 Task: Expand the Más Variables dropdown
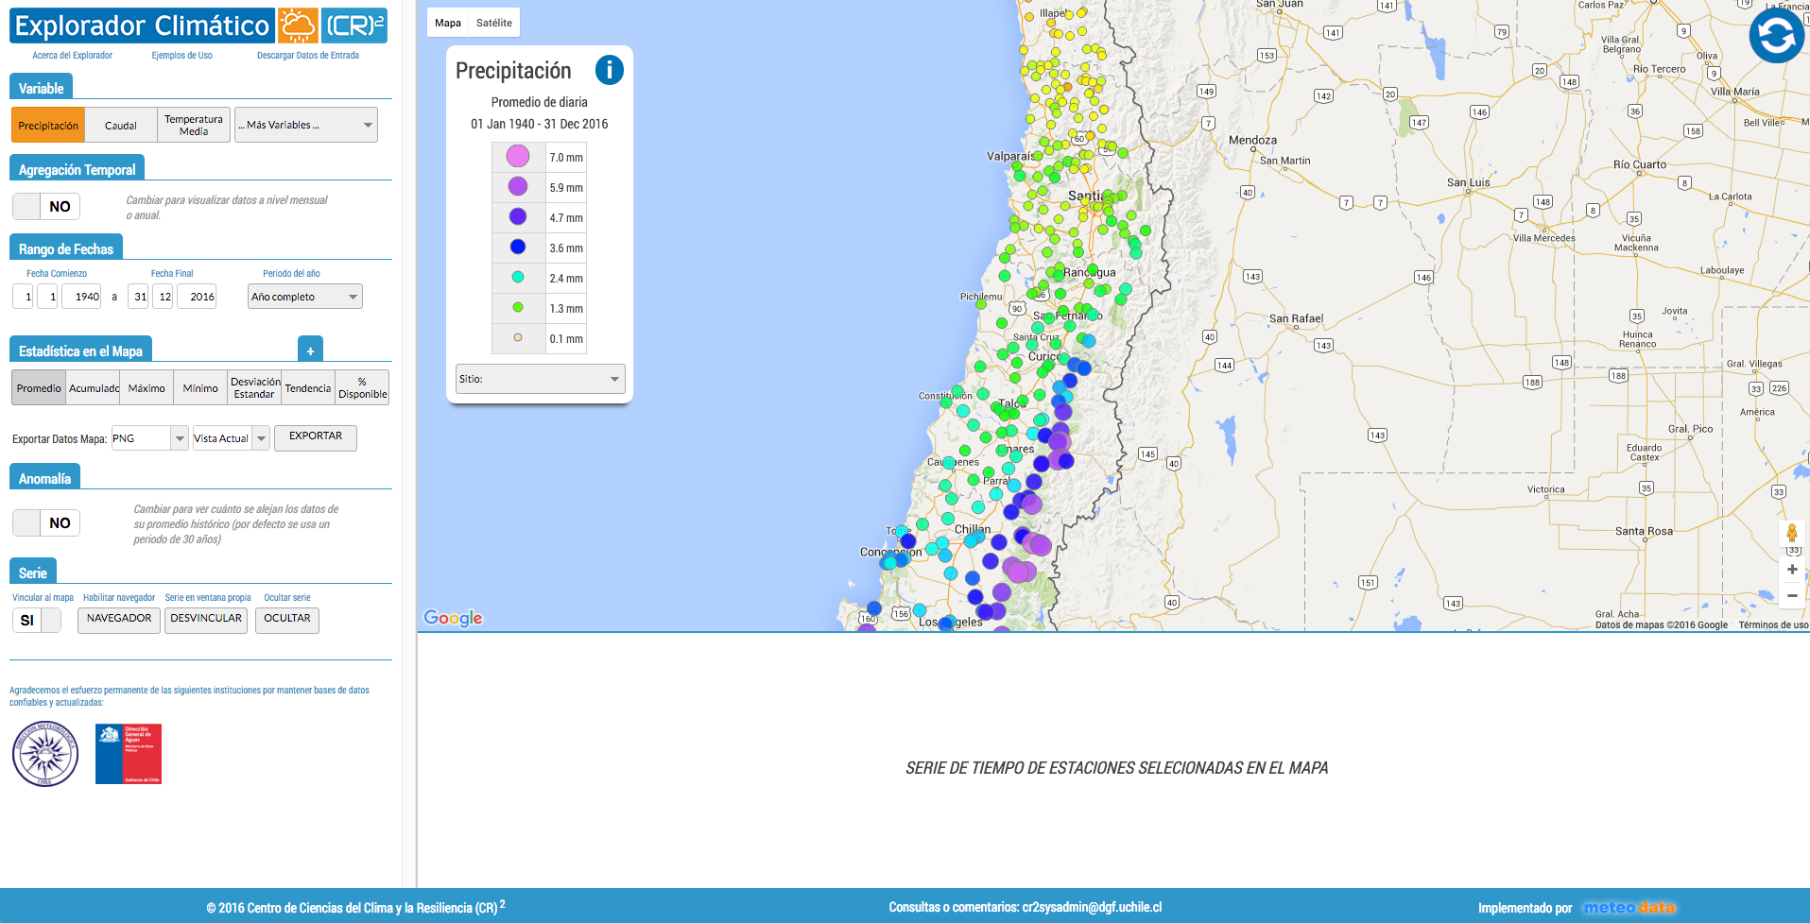(x=305, y=125)
